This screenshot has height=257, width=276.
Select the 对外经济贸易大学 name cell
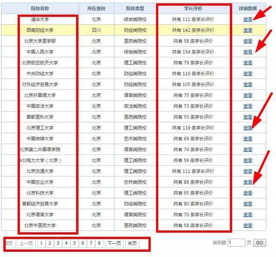[40, 84]
